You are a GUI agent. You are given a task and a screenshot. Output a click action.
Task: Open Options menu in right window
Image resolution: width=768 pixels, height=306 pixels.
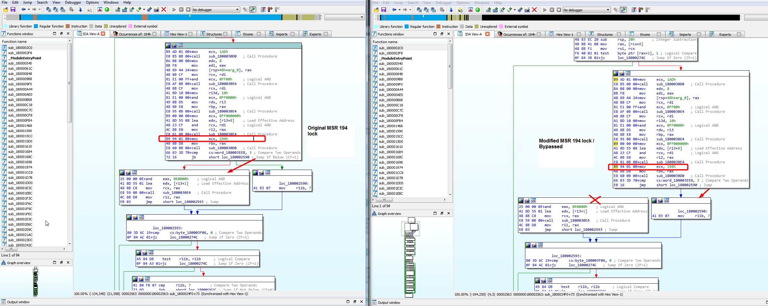tap(463, 3)
